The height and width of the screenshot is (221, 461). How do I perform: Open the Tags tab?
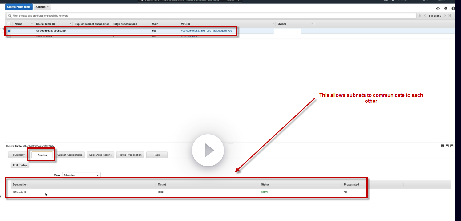coord(157,155)
